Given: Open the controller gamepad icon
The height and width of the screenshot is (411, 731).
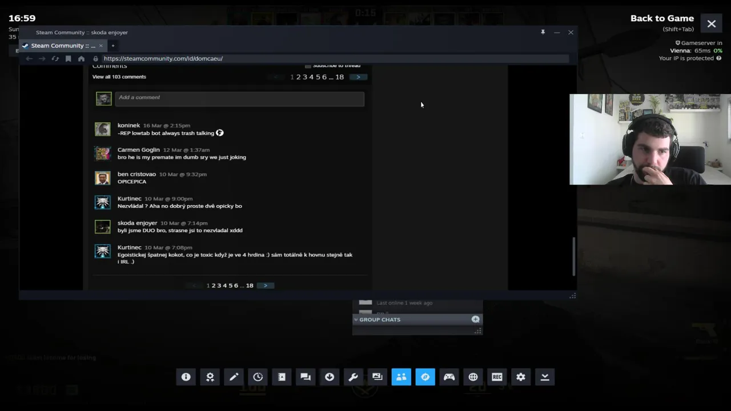Looking at the screenshot, I should pos(449,377).
